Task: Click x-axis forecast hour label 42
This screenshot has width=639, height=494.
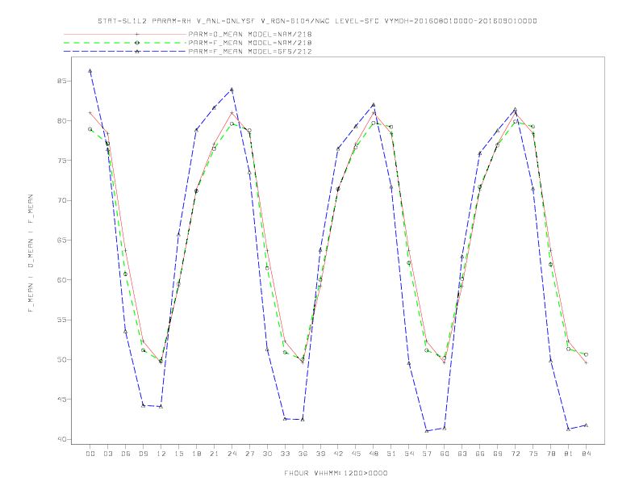Action: coord(338,454)
